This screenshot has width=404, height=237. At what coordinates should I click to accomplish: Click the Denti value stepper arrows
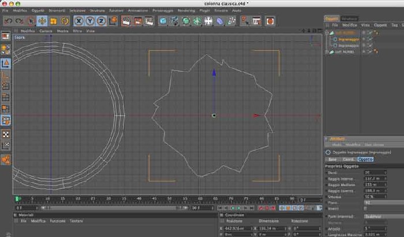click(x=385, y=172)
